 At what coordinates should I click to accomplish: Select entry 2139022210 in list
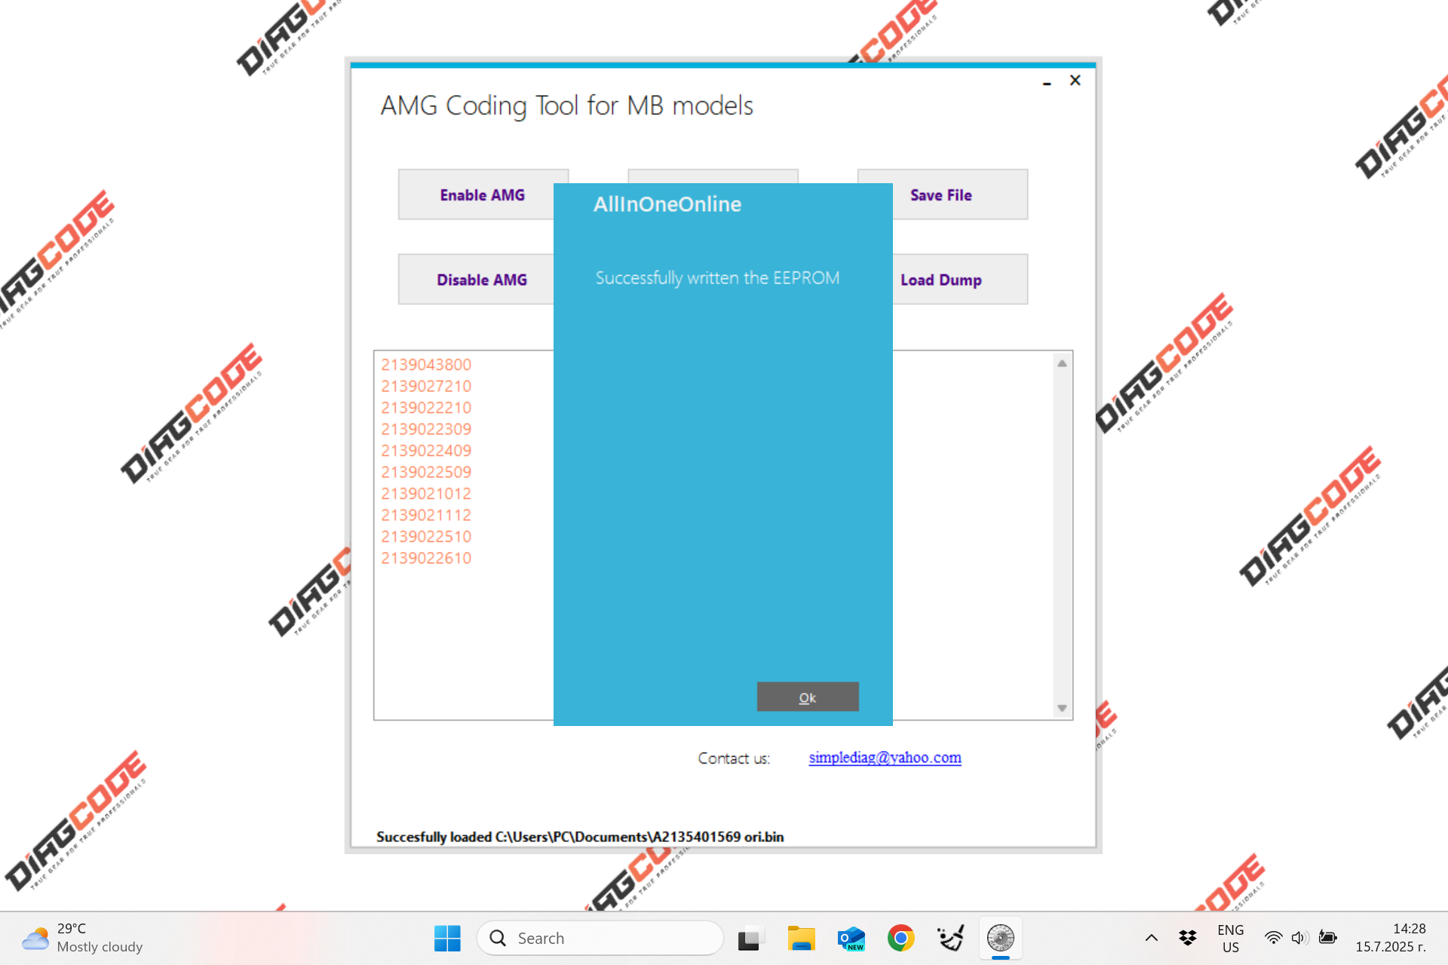coord(426,408)
